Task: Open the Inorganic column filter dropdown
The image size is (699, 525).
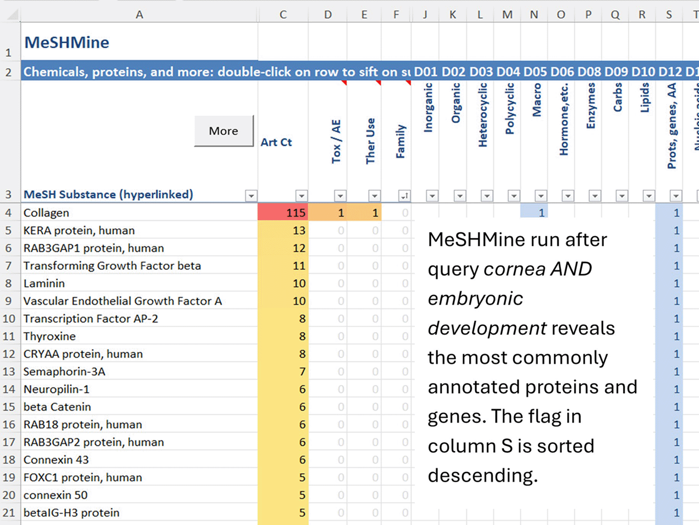Action: [432, 196]
